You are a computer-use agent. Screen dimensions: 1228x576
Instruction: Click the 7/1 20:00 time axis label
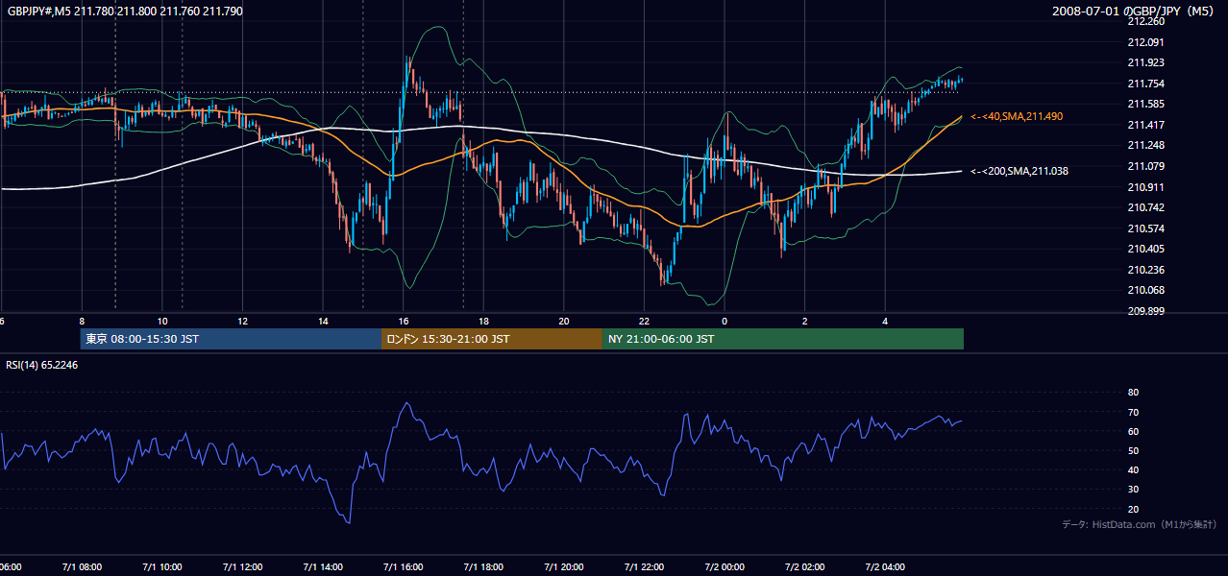click(x=564, y=566)
